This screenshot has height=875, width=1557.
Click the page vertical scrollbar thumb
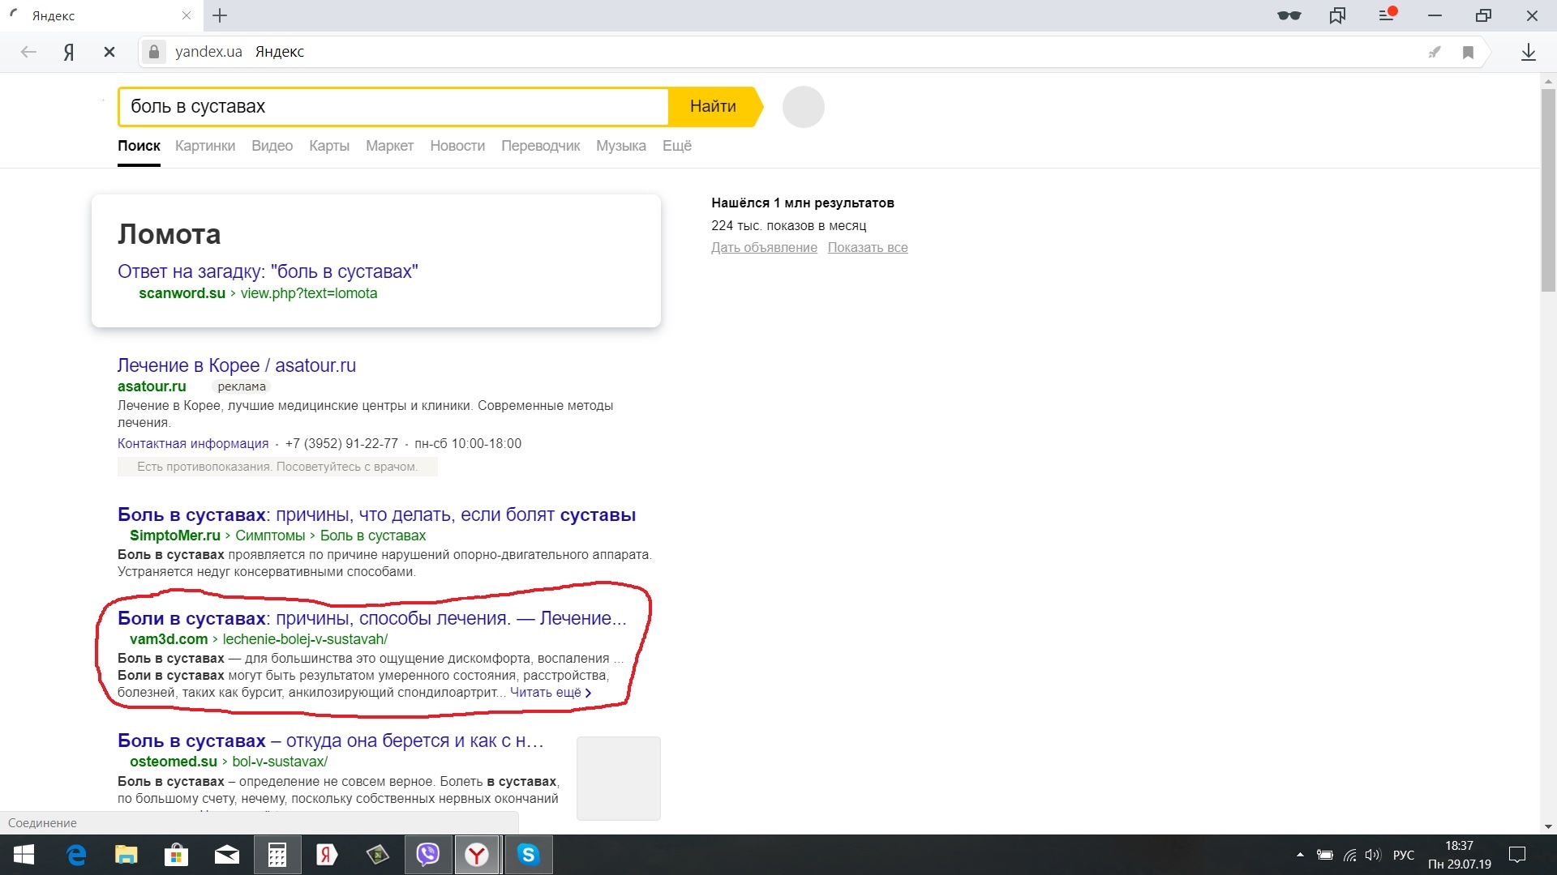[x=1548, y=190]
